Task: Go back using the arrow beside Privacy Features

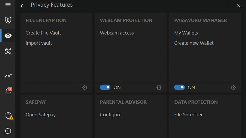Action: tap(22, 6)
